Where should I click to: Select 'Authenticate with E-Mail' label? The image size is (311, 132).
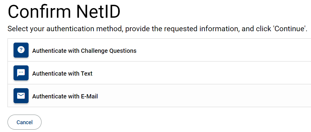pos(65,96)
